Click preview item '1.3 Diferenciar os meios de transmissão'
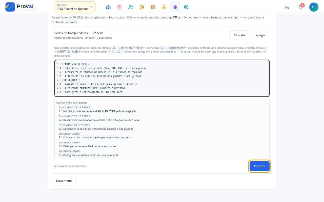The height and width of the screenshot is (202, 324). click(96, 129)
